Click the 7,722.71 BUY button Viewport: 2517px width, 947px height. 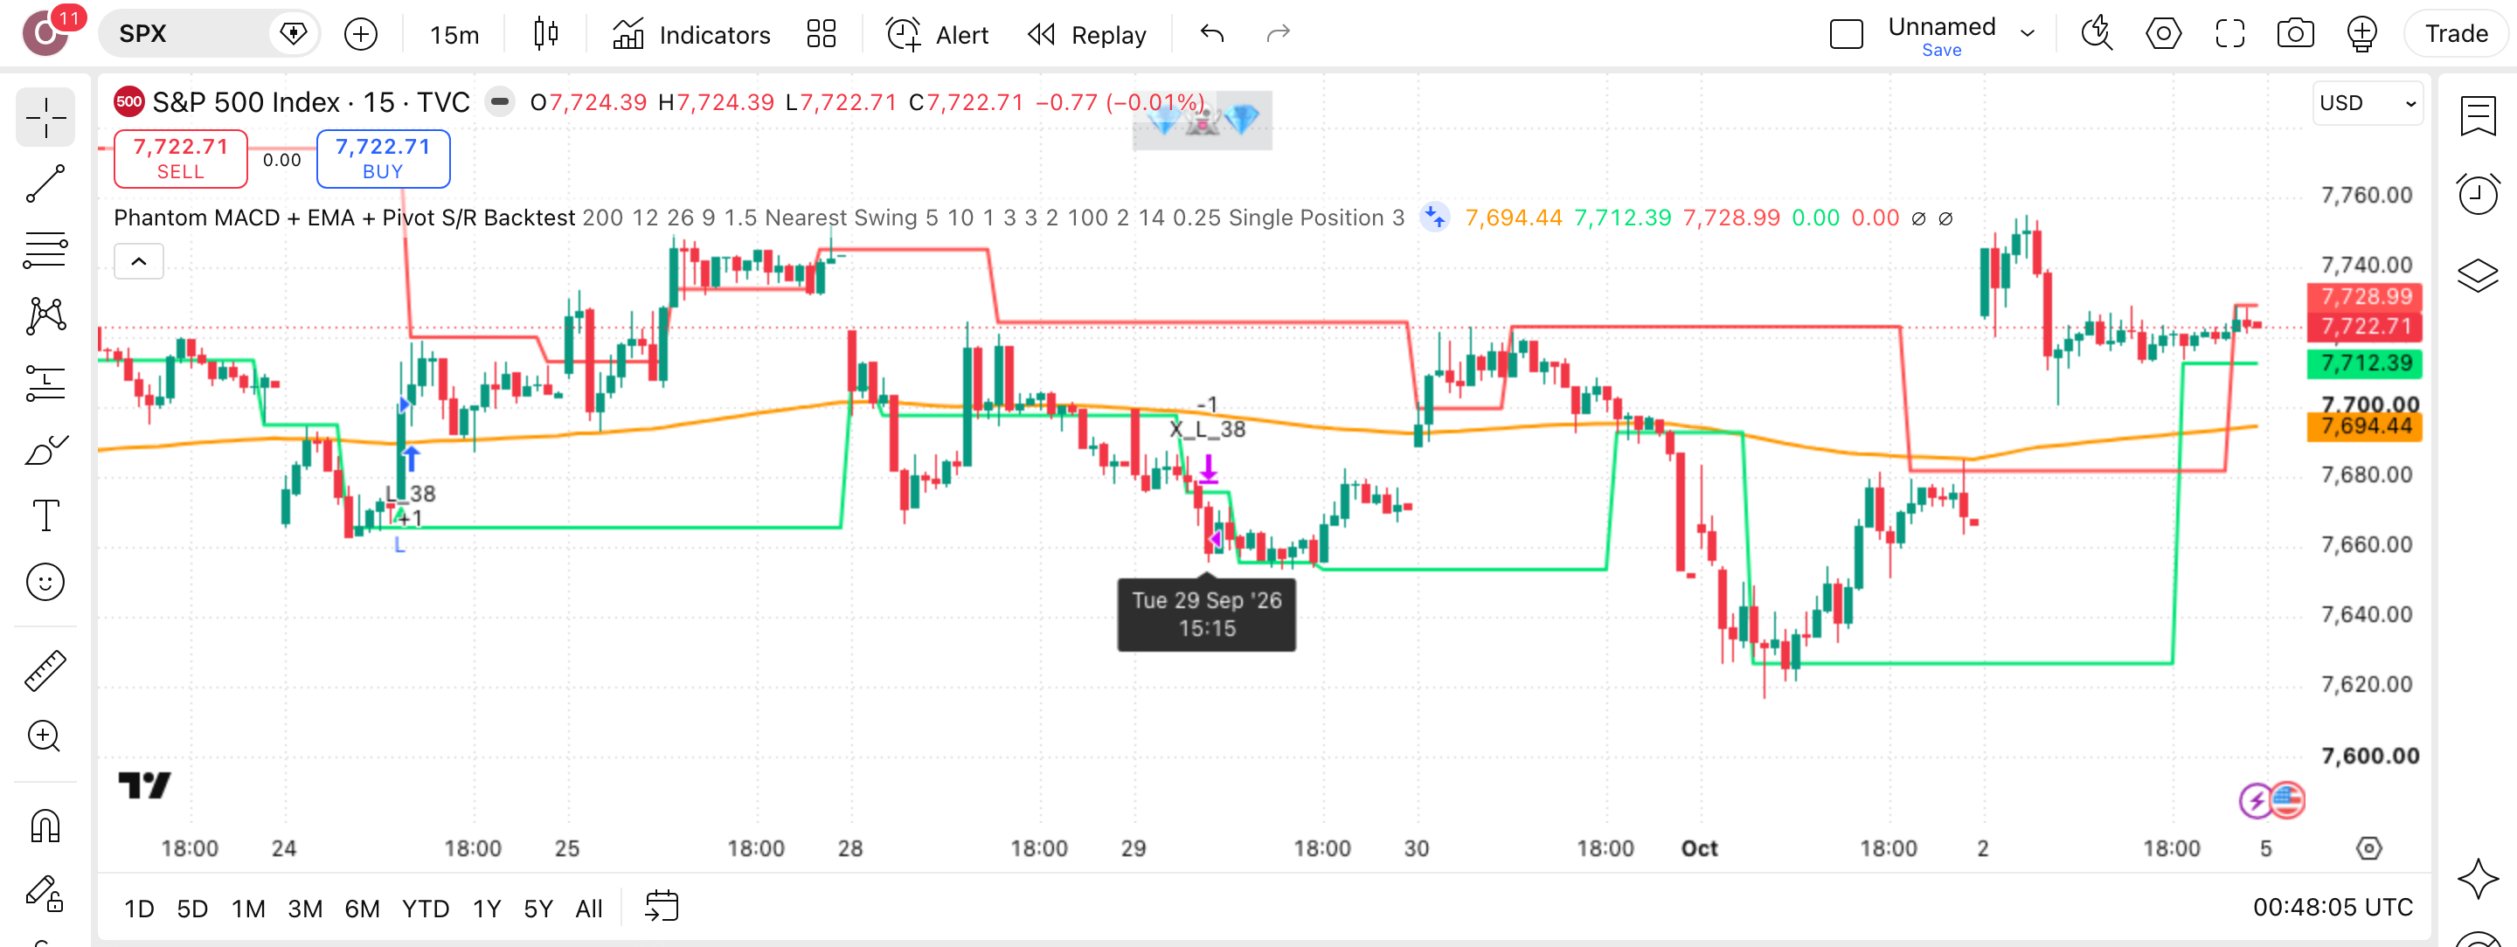pyautogui.click(x=383, y=158)
